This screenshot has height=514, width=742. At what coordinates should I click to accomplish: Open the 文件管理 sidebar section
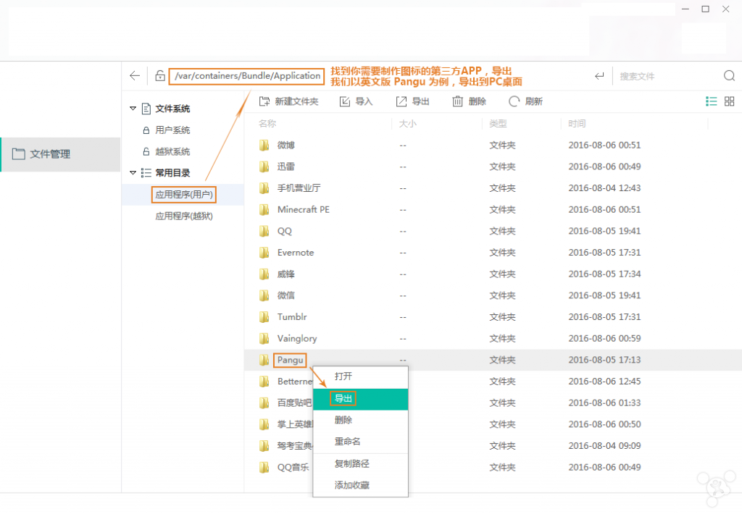[61, 154]
